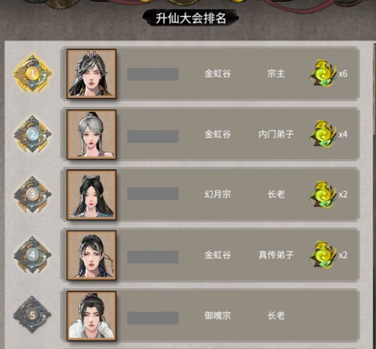Click 金虹谷 sect name in first row
The height and width of the screenshot is (349, 376).
(218, 74)
